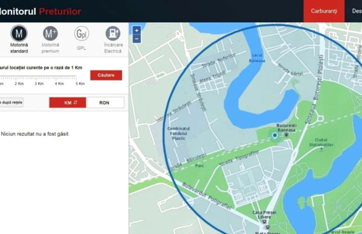Screen dimensions: 362x234
Task: Click the Intrarea Străulești street label
Action: pyautogui.click(x=174, y=111)
